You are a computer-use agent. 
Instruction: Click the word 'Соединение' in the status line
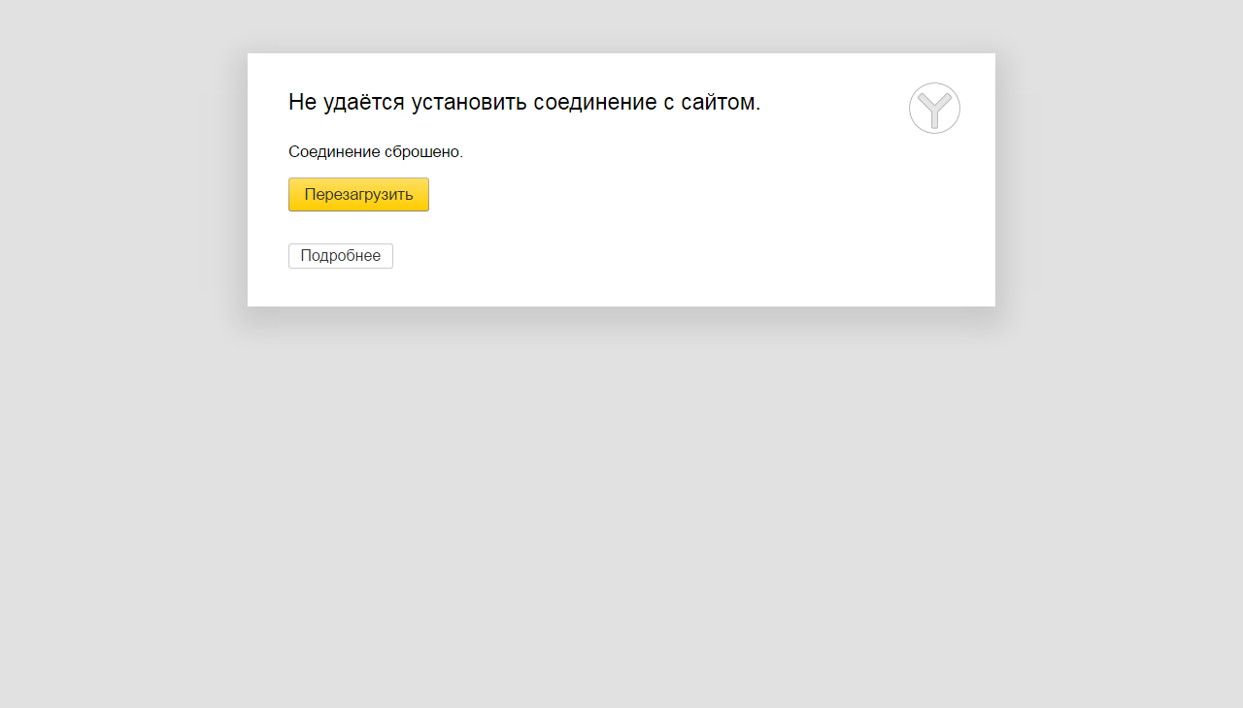pyautogui.click(x=334, y=152)
